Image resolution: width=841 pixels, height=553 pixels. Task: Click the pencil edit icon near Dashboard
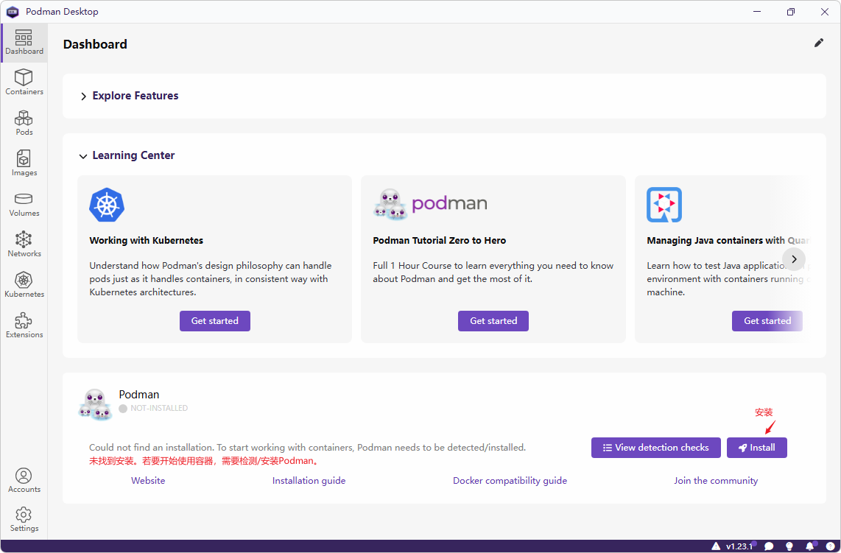[x=819, y=43]
